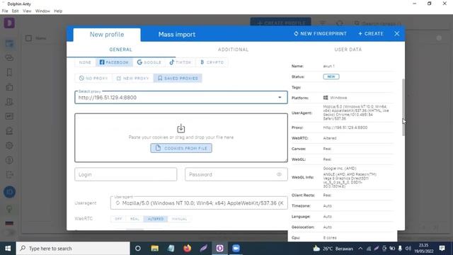The height and width of the screenshot is (255, 453).
Task: Focus the Login input field
Action: (x=126, y=174)
